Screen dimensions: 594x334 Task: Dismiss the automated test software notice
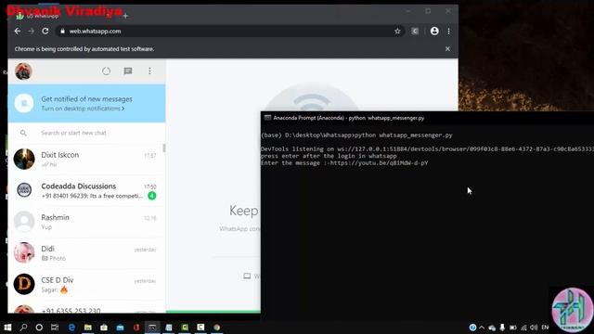coord(447,49)
